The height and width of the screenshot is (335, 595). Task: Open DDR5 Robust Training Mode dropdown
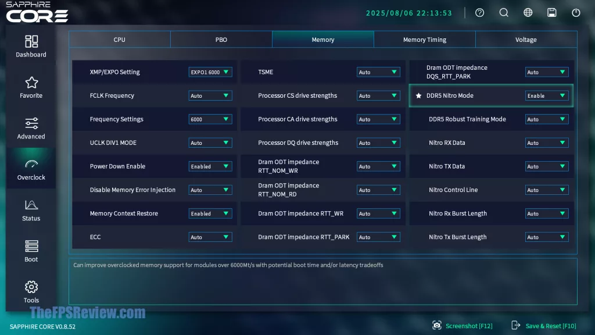click(547, 119)
